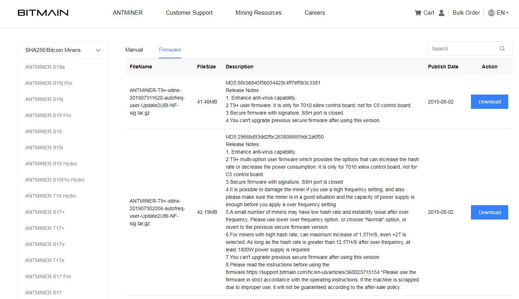The height and width of the screenshot is (299, 519).
Task: Select the Firmware tab
Action: coord(170,50)
